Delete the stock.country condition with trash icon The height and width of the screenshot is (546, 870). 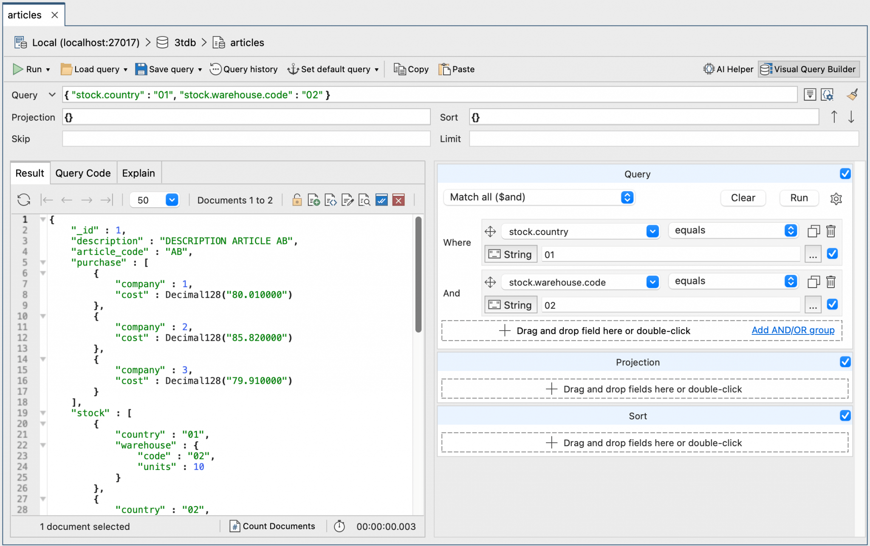pyautogui.click(x=830, y=231)
